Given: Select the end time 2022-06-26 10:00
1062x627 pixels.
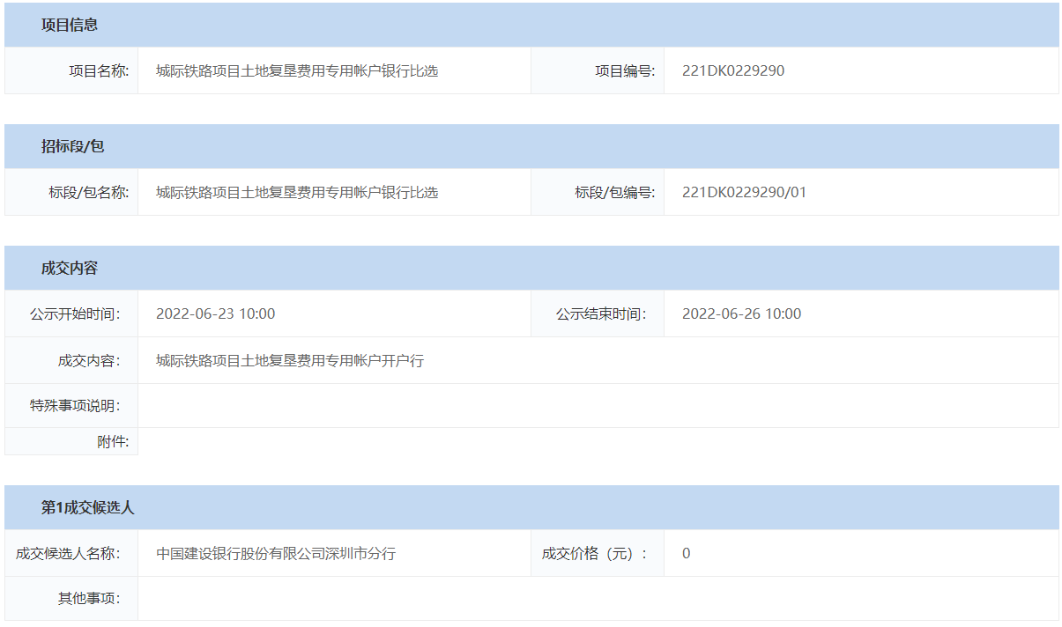Looking at the screenshot, I should [x=741, y=313].
